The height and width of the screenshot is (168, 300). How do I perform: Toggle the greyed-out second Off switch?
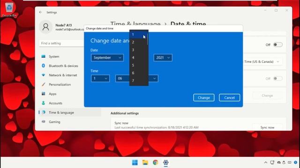point(277,78)
